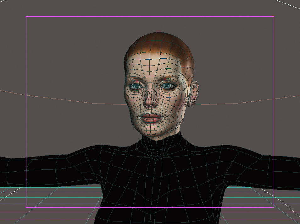Click the figure's lips
Image resolution: width=300 pixels, height=224 pixels.
[151, 117]
